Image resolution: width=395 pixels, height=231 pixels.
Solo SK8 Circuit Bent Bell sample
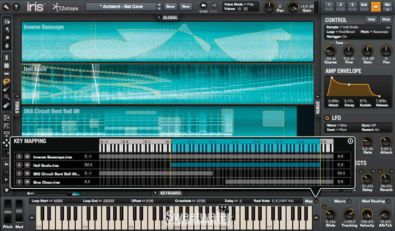19,173
